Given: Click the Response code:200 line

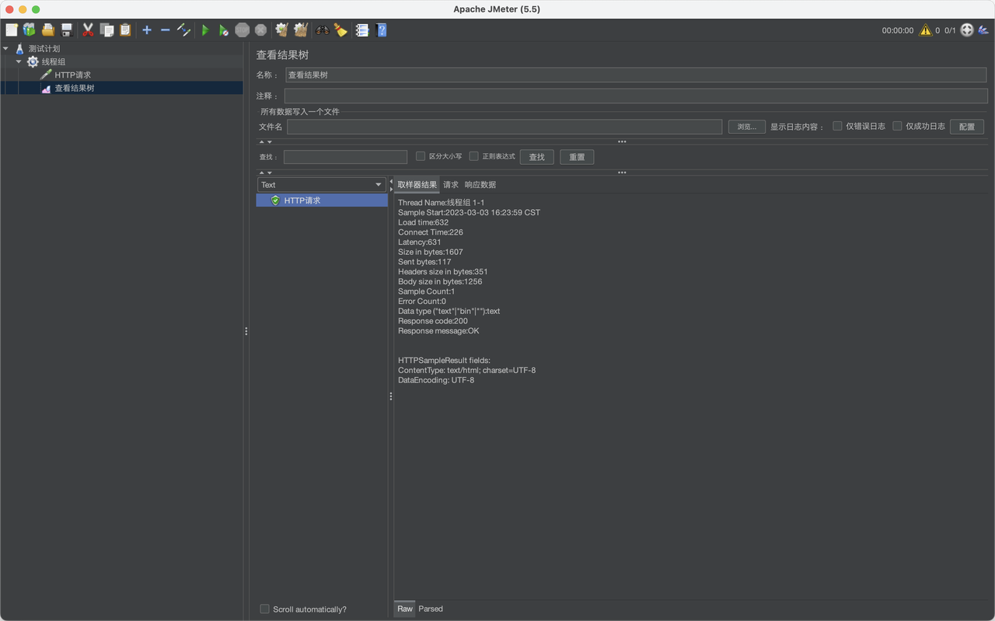Looking at the screenshot, I should click(433, 321).
